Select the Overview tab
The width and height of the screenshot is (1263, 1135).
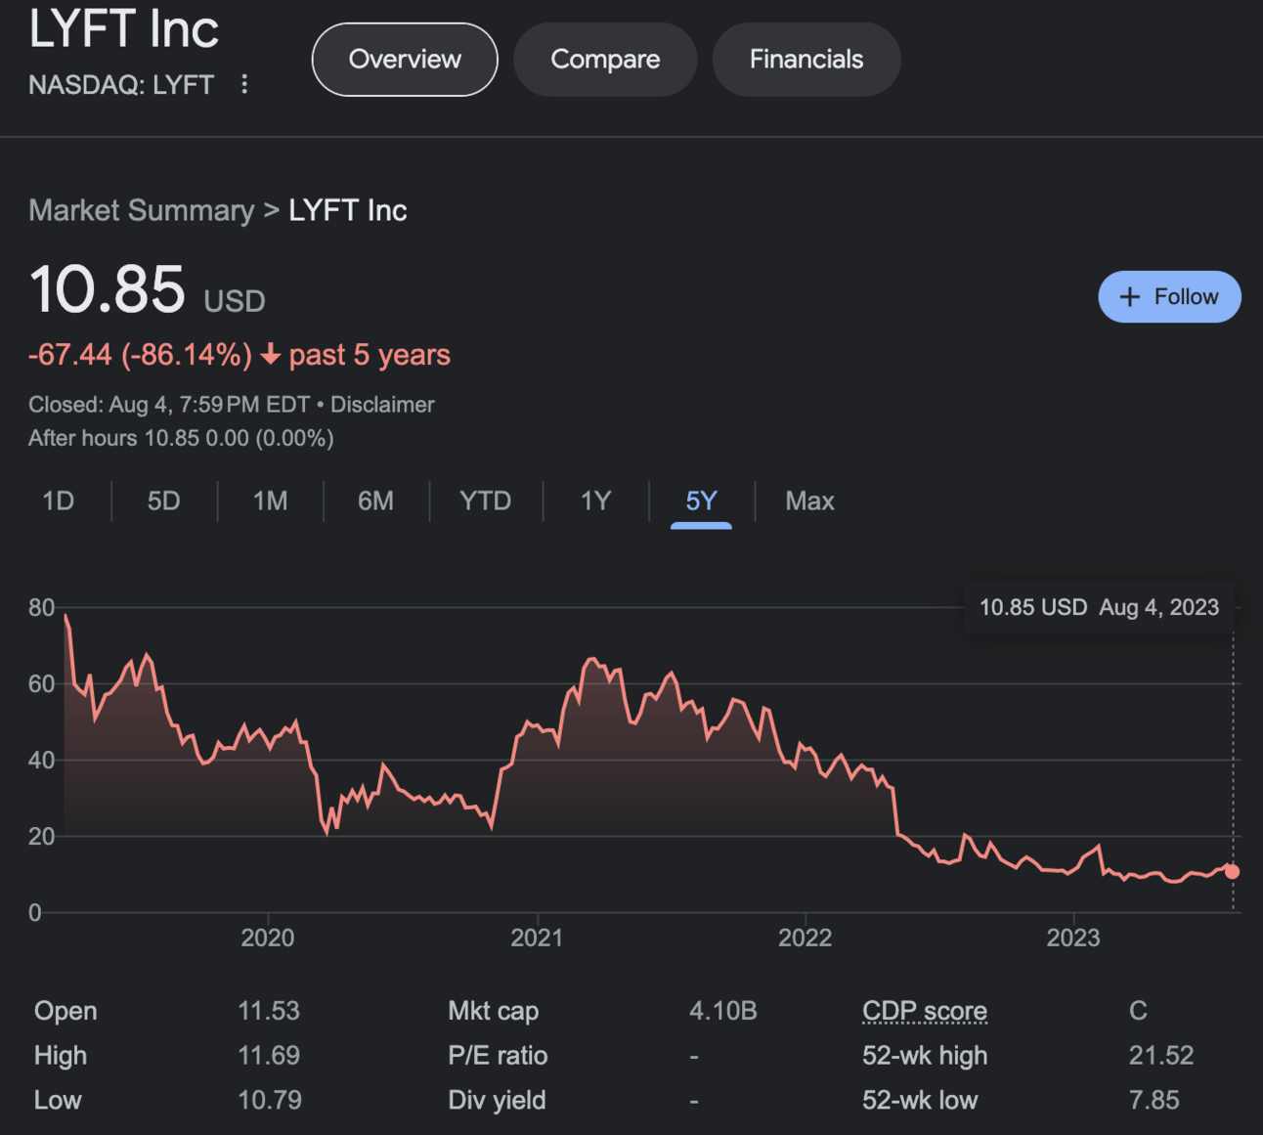[405, 60]
